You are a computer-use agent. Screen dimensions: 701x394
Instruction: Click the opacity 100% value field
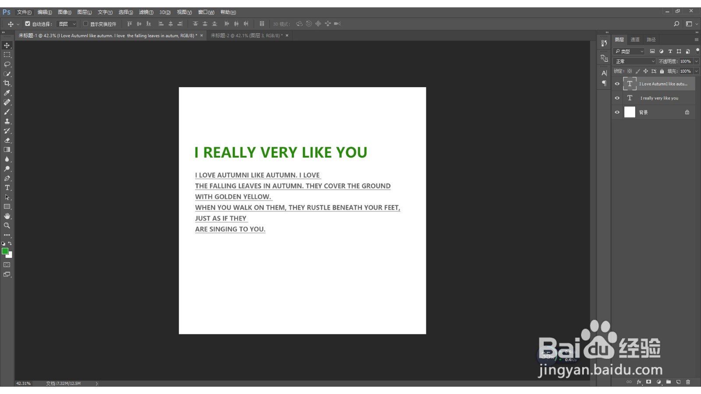686,61
